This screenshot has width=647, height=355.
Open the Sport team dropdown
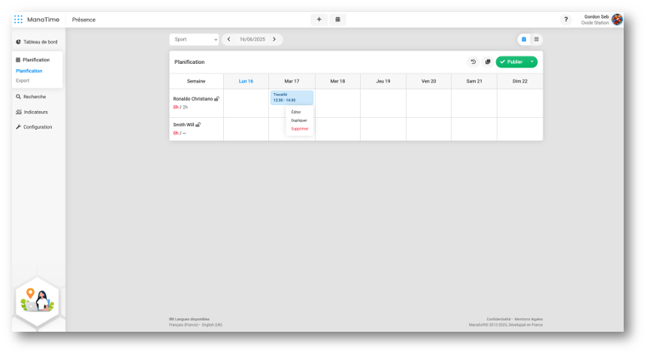coord(194,40)
